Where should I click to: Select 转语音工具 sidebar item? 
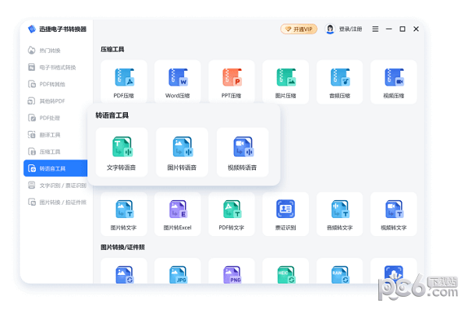point(55,168)
